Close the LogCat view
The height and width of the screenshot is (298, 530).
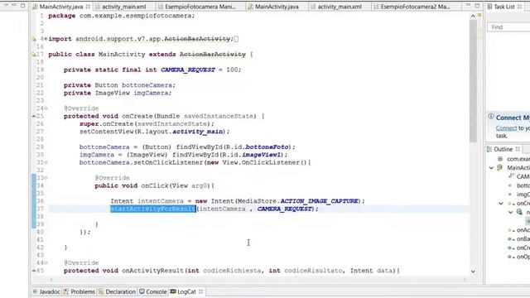(200, 291)
